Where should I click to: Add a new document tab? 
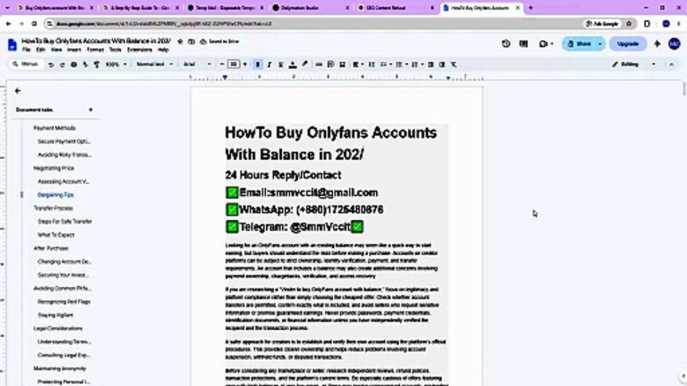90,110
